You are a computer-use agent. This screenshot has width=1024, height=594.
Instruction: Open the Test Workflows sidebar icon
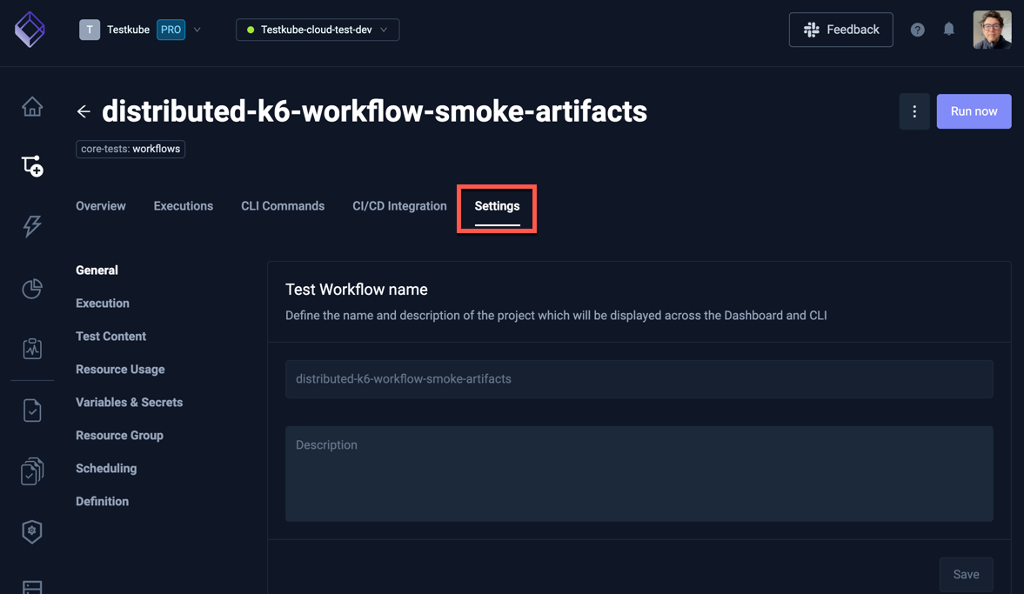32,166
